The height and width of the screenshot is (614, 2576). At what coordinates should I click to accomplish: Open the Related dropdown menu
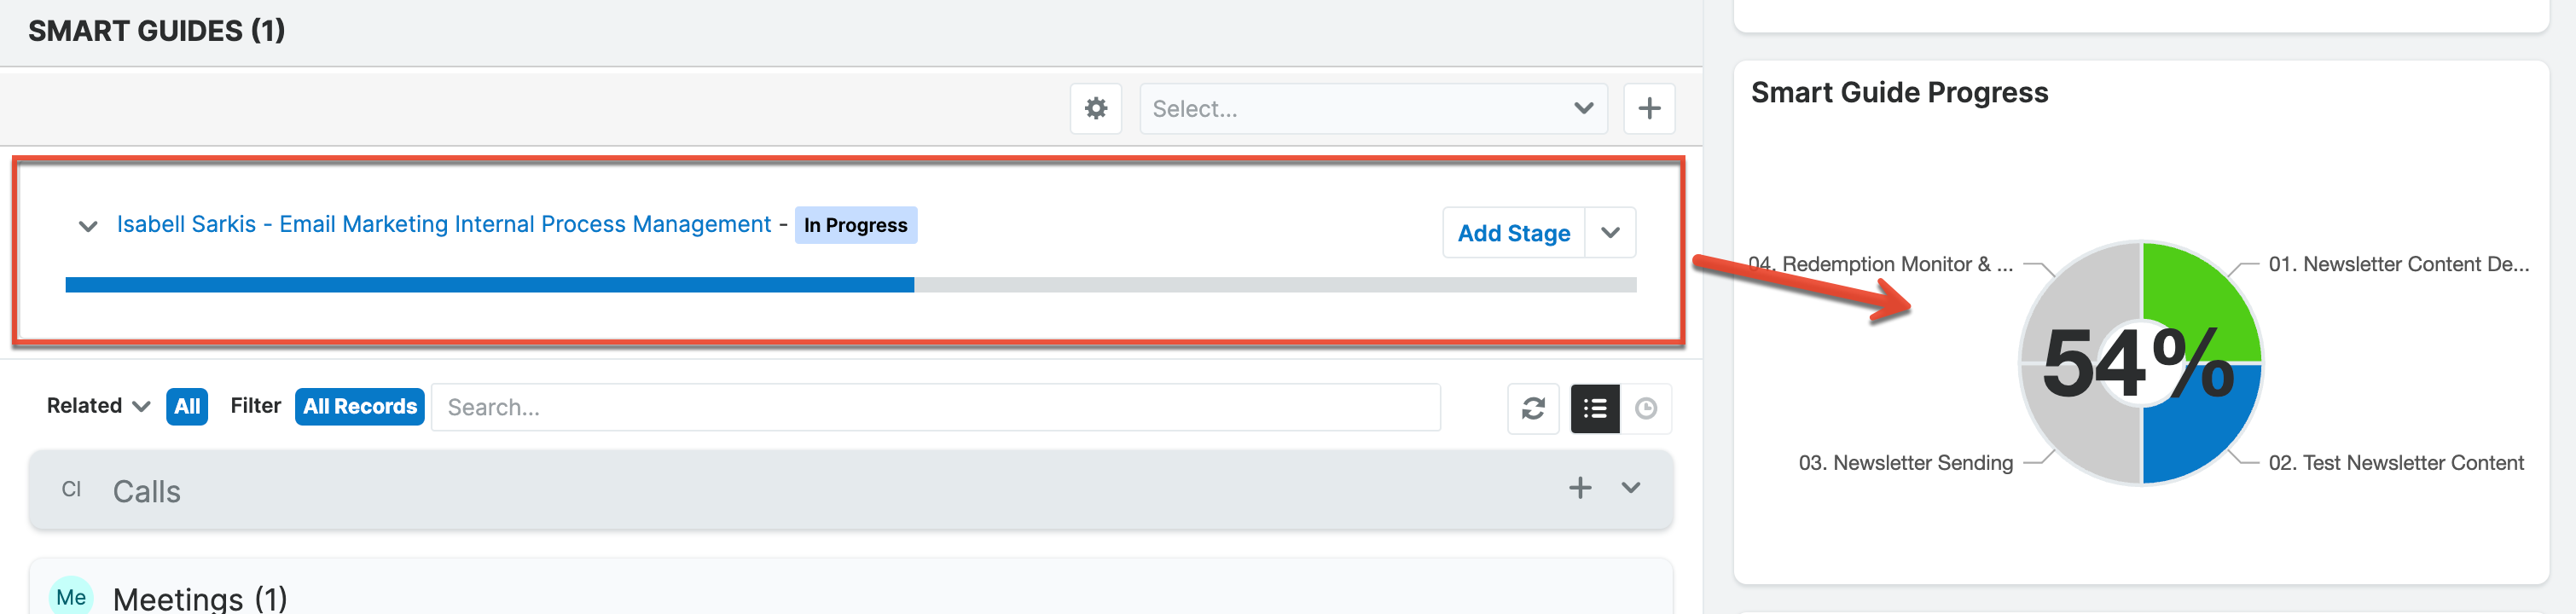(98, 406)
